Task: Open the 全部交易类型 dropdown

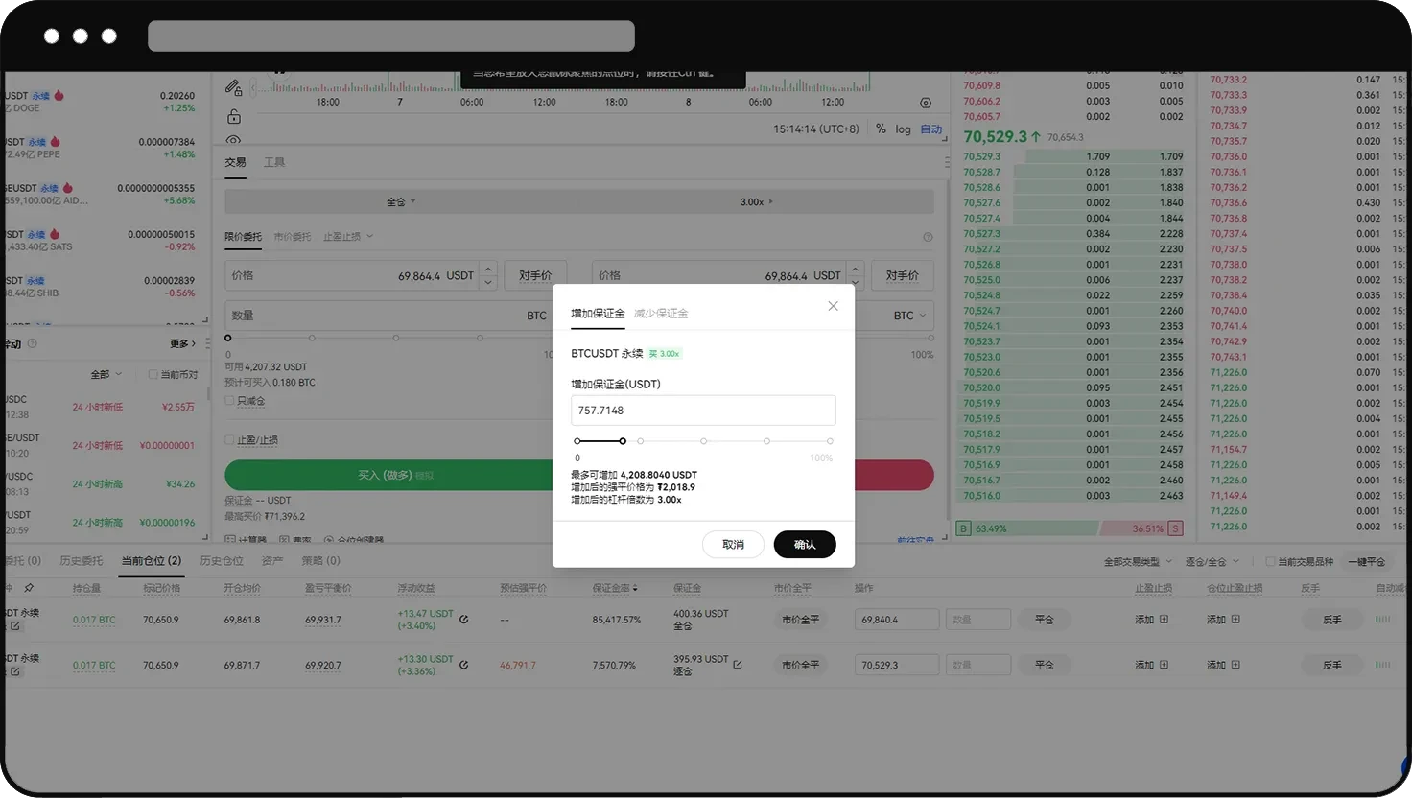Action: [x=1138, y=562]
